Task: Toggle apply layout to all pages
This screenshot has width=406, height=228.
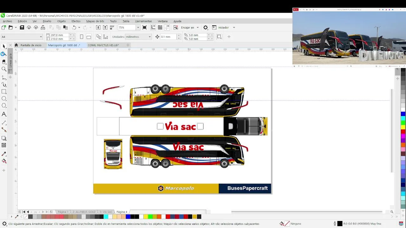Action: [x=98, y=37]
